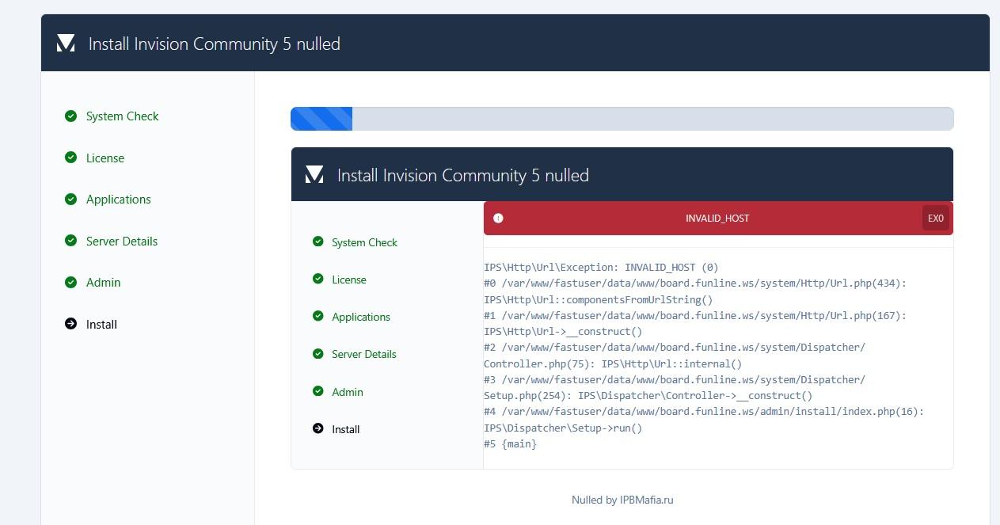The height and width of the screenshot is (525, 1000).
Task: Click exception line 'IPS\Http\Url\Exception: INVALID_HOST (0)'
Action: pos(601,268)
